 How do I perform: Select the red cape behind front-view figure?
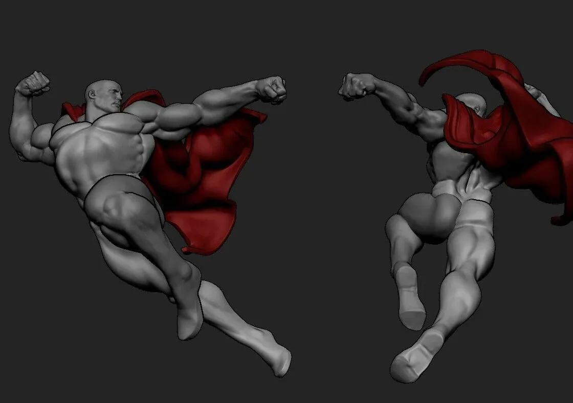point(205,175)
